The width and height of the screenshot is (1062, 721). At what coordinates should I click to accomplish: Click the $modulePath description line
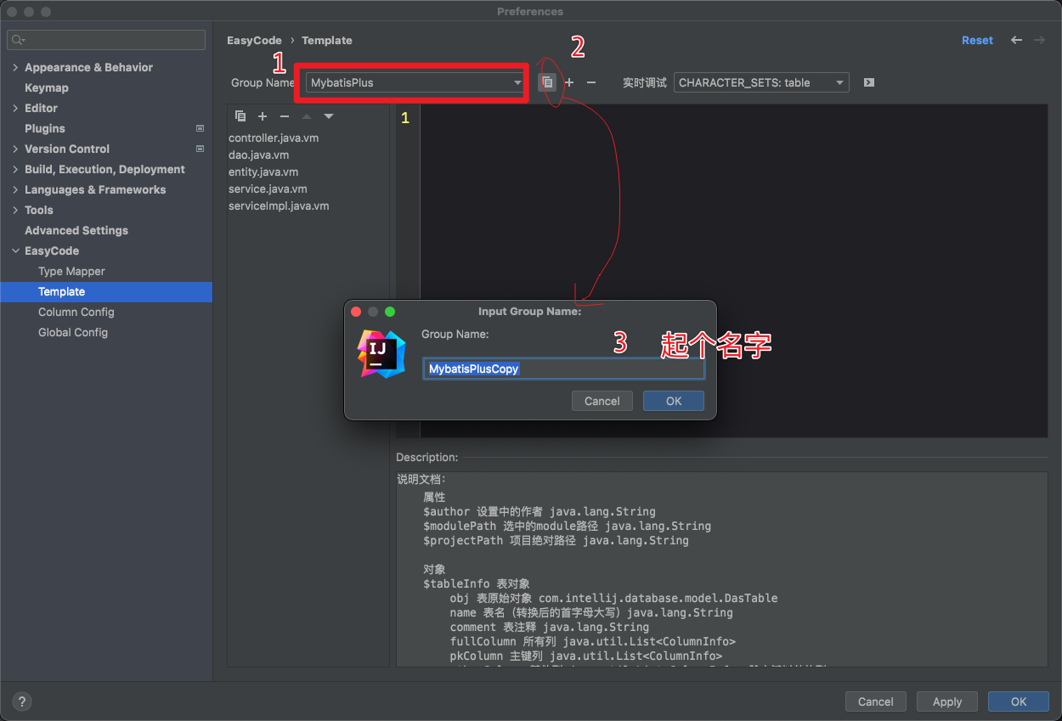coord(567,526)
